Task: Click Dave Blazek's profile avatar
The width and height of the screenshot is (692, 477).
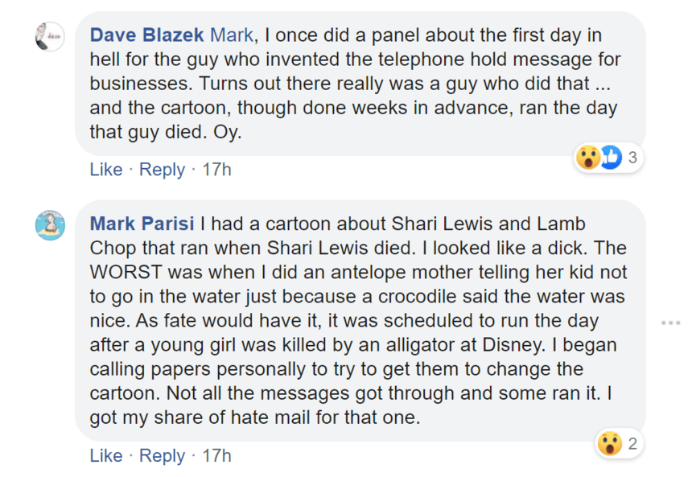Action: 49,37
